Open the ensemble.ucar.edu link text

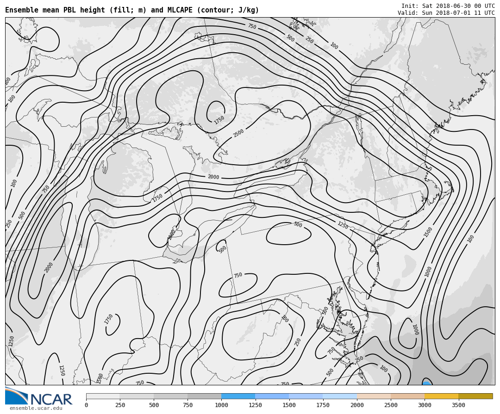[x=36, y=408]
